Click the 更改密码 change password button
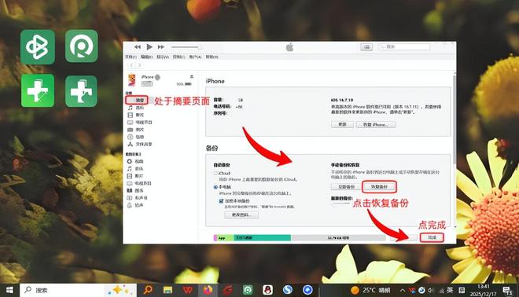The width and height of the screenshot is (519, 297). 241,215
